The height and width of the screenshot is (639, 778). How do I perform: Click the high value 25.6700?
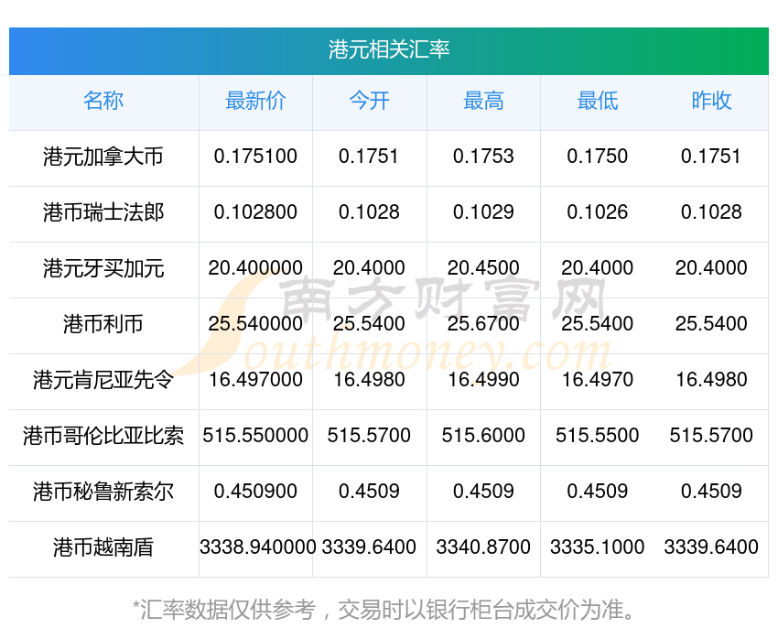pos(483,324)
